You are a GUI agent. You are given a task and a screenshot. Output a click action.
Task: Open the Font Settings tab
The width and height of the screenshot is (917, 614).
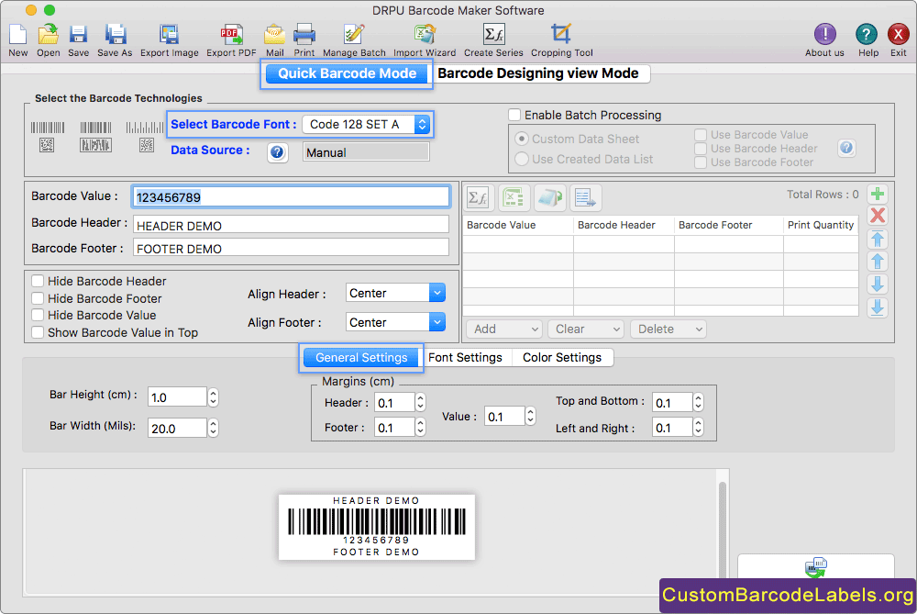point(465,358)
